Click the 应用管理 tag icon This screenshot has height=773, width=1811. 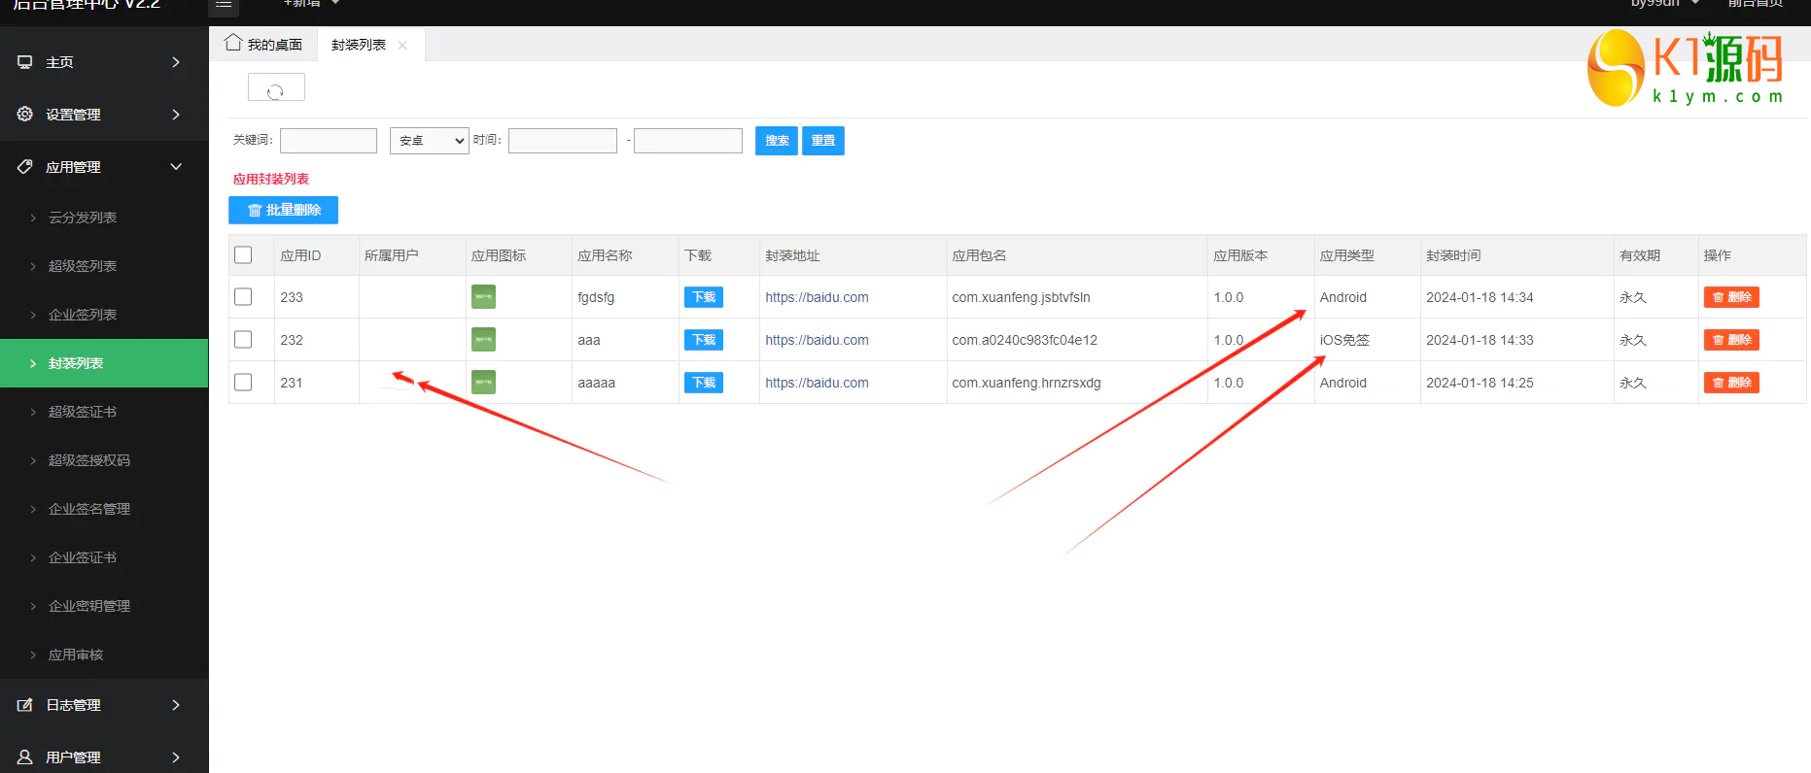click(x=25, y=167)
